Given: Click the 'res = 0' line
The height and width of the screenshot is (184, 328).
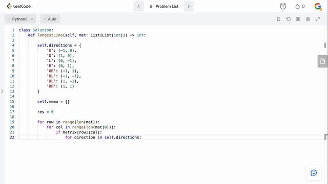Looking at the screenshot, I should click(46, 112).
